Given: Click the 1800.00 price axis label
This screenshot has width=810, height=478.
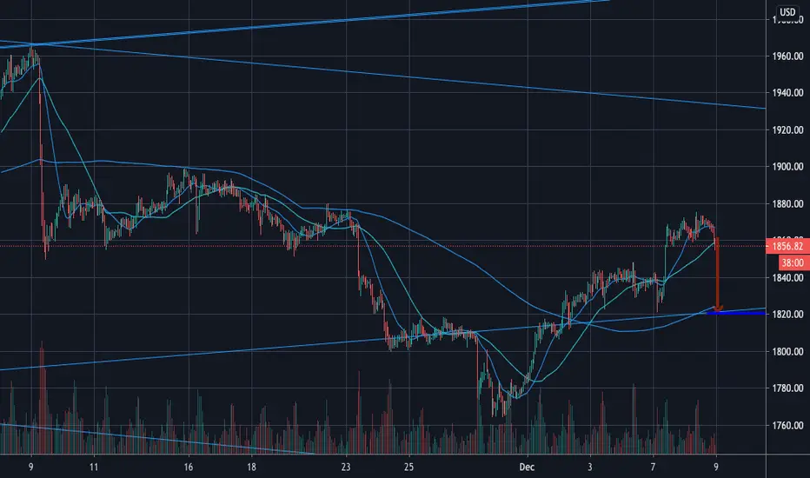Looking at the screenshot, I should coord(787,351).
